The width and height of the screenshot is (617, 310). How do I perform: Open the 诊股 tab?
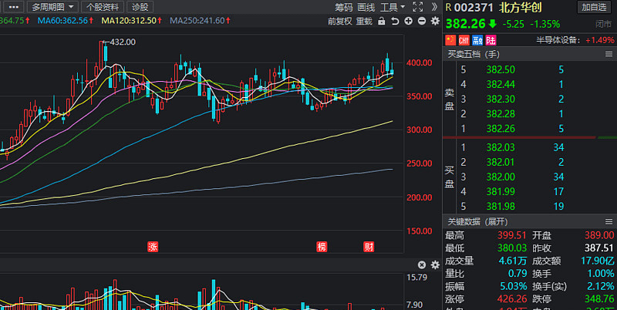click(140, 7)
